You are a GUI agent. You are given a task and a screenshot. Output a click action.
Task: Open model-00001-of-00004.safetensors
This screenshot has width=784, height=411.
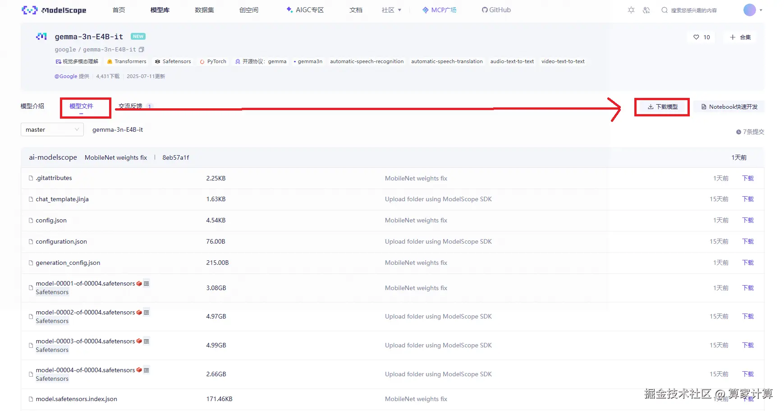point(85,283)
